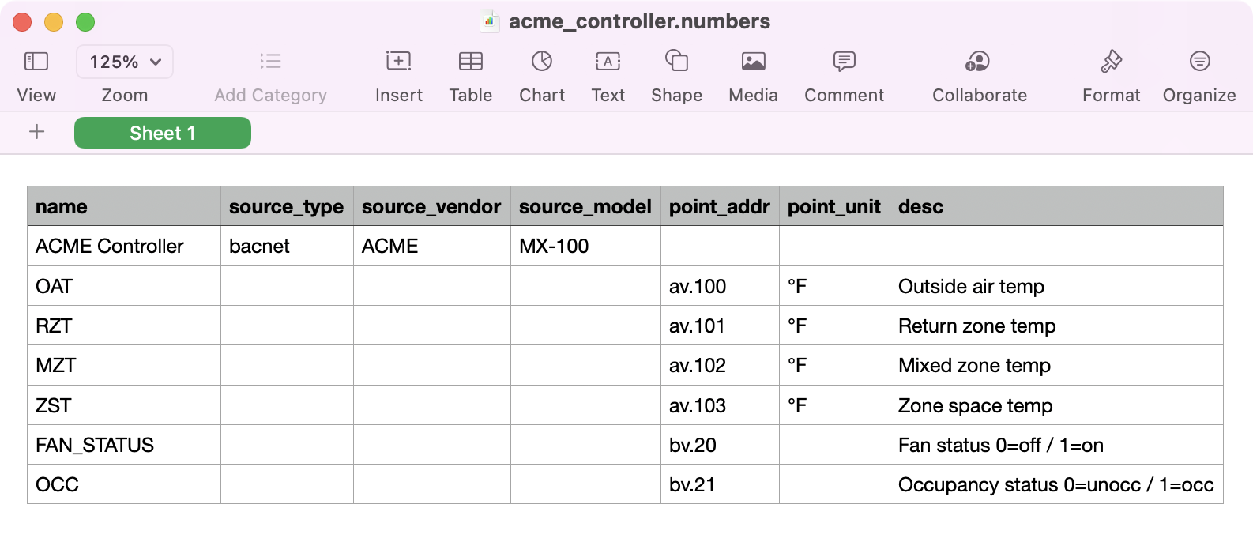Select the source_vendor column header cell
The height and width of the screenshot is (542, 1253).
tap(432, 206)
